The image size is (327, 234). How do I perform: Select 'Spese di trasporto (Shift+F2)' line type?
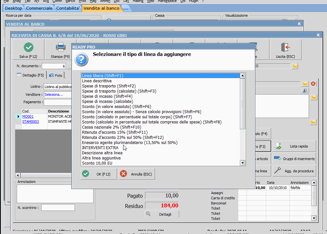coord(109,86)
